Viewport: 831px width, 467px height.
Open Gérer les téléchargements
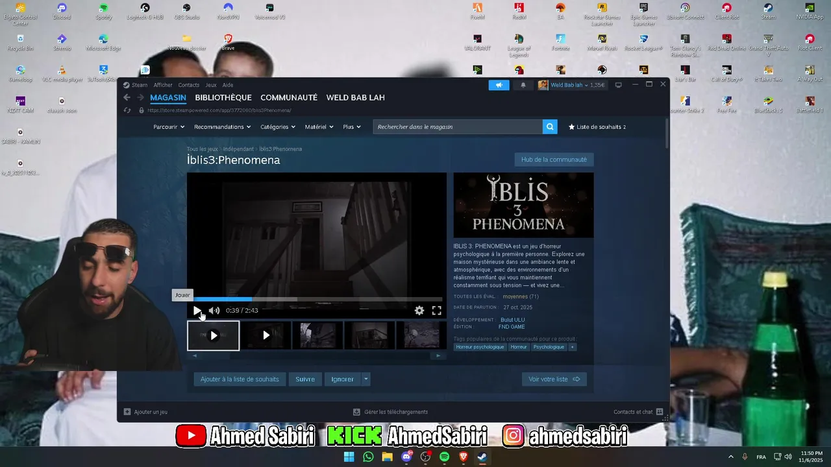tap(390, 412)
